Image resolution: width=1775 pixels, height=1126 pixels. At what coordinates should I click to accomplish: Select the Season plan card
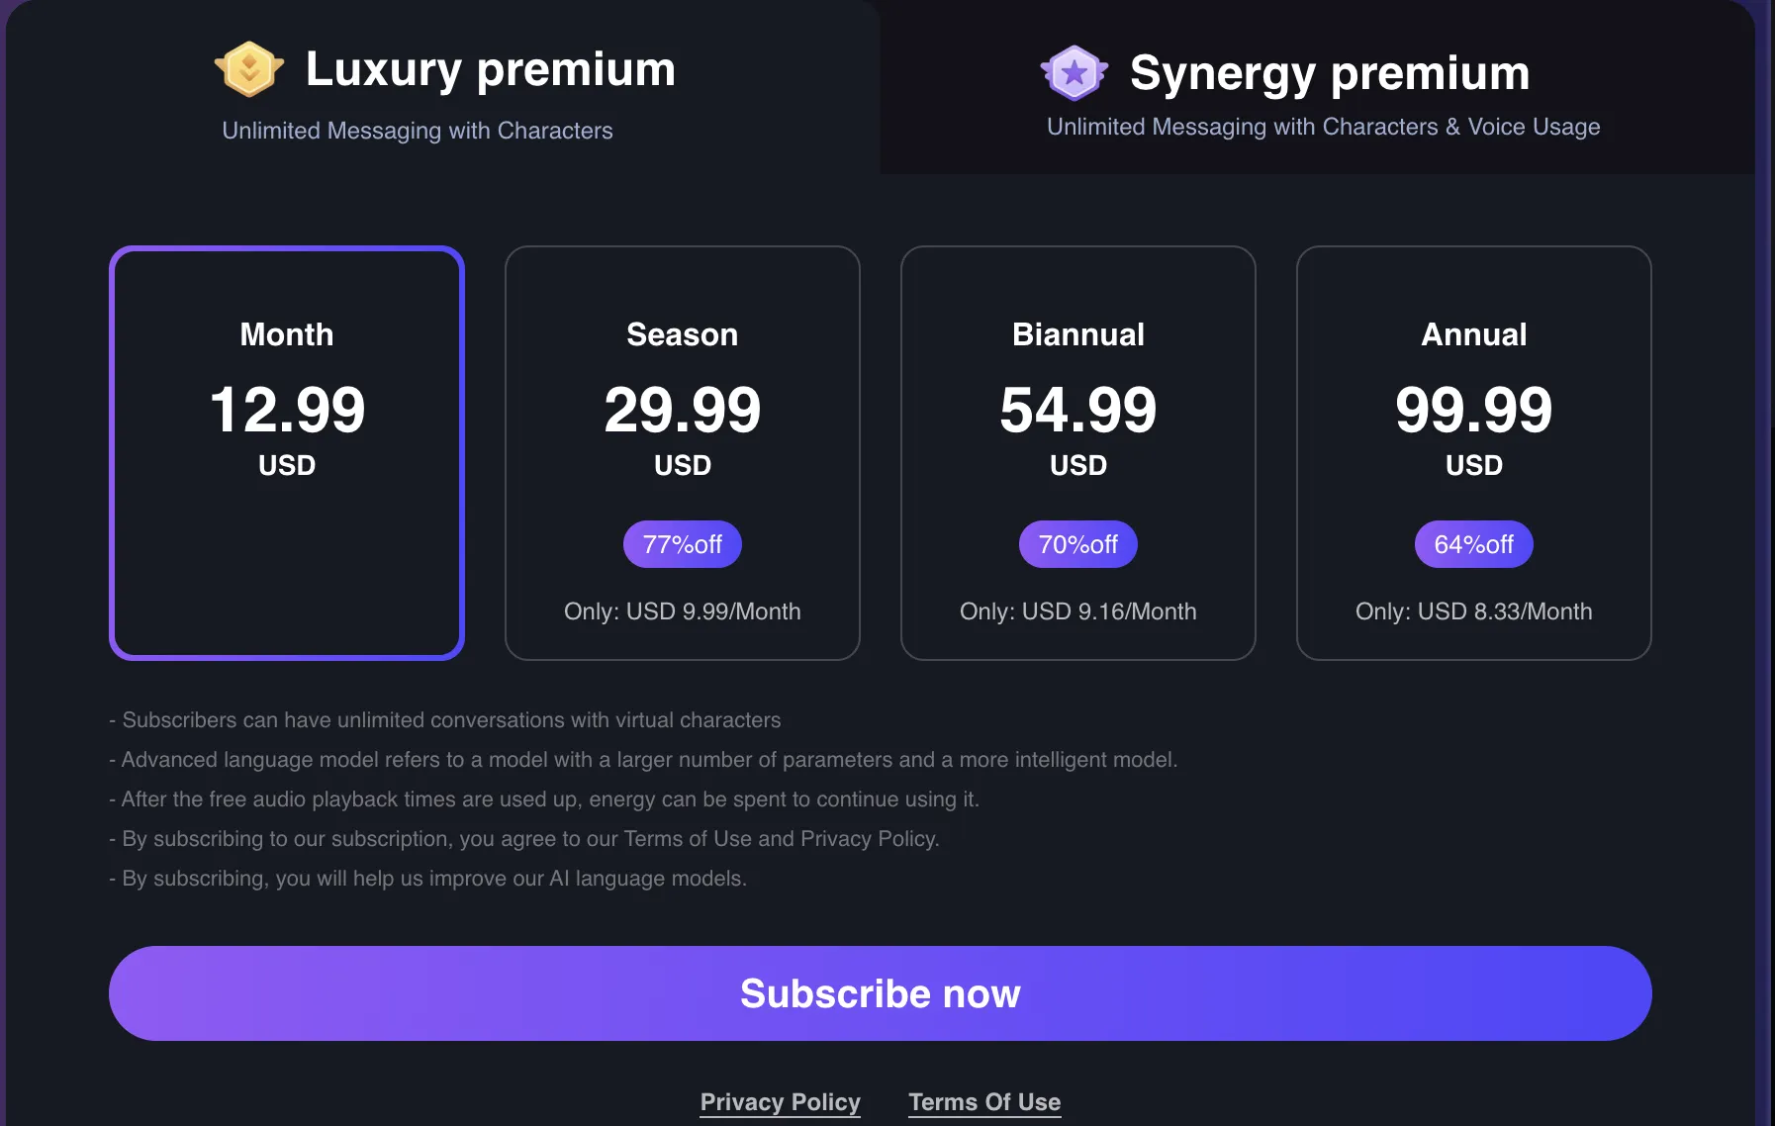pyautogui.click(x=682, y=451)
